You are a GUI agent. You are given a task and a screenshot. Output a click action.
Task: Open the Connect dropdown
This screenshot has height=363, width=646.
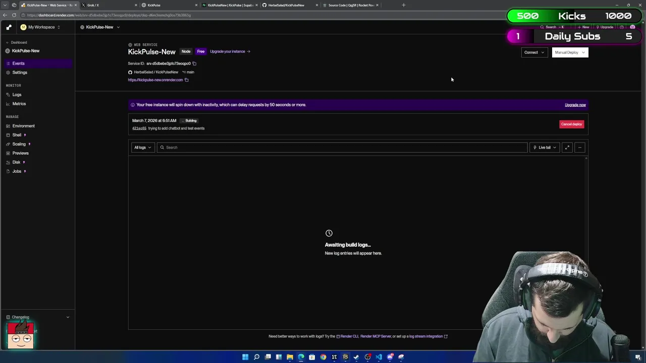[x=534, y=52]
